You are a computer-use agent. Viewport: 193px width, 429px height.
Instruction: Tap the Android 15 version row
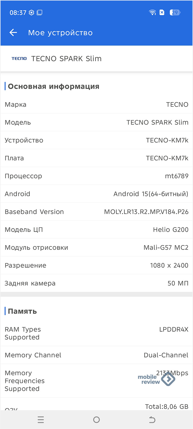[x=96, y=194]
